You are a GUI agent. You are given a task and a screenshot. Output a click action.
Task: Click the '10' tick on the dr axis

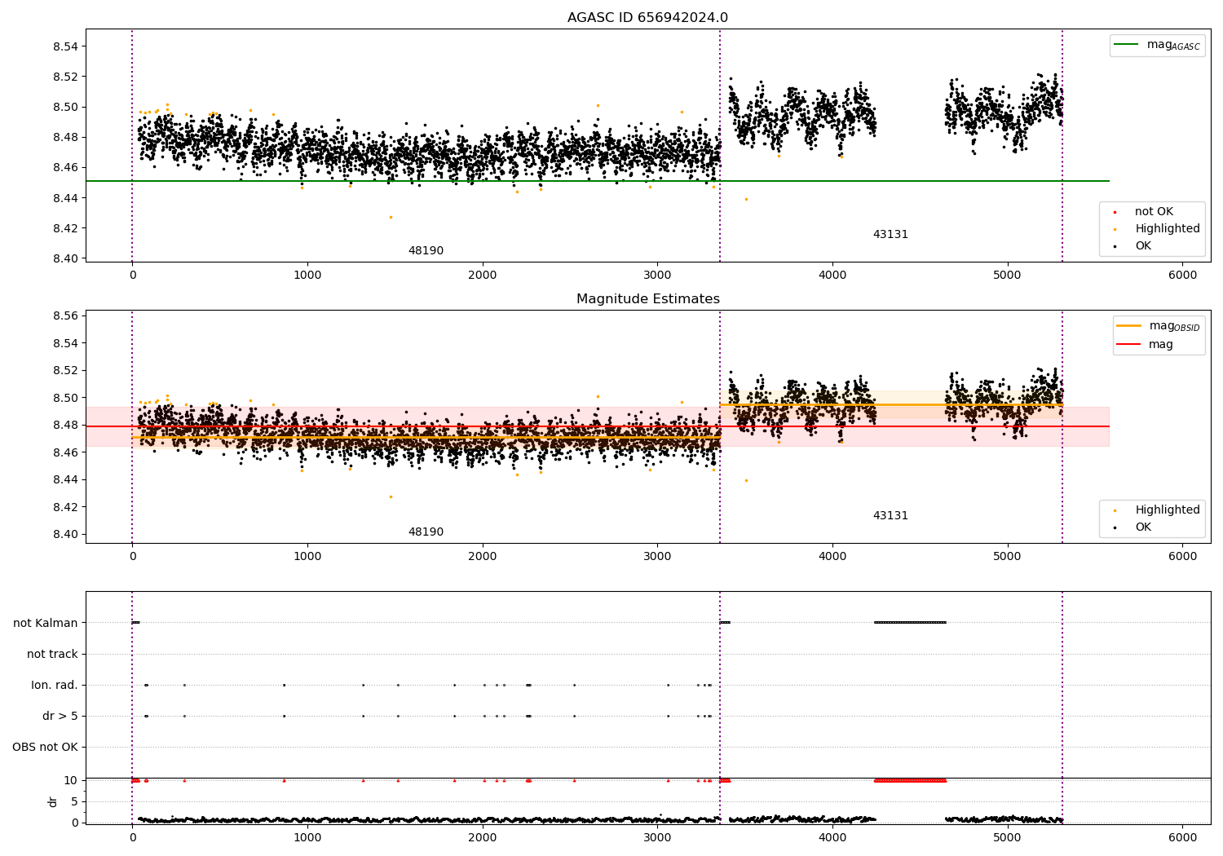(x=71, y=781)
